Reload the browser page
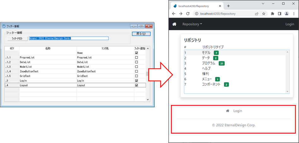 (x=188, y=14)
